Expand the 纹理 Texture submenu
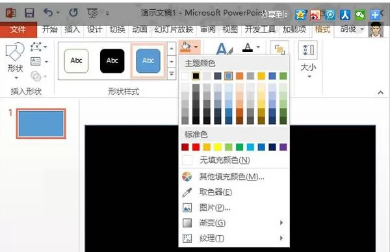Image resolution: width=390 pixels, height=252 pixels. pos(234,238)
